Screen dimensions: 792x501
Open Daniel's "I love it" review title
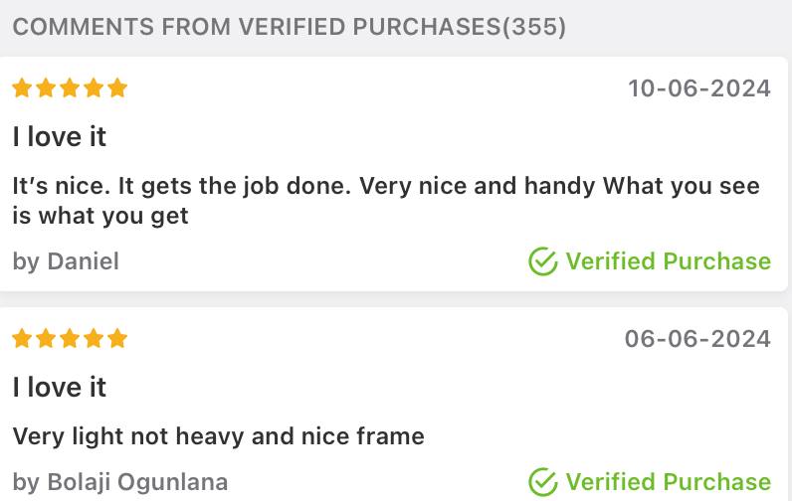tap(60, 136)
